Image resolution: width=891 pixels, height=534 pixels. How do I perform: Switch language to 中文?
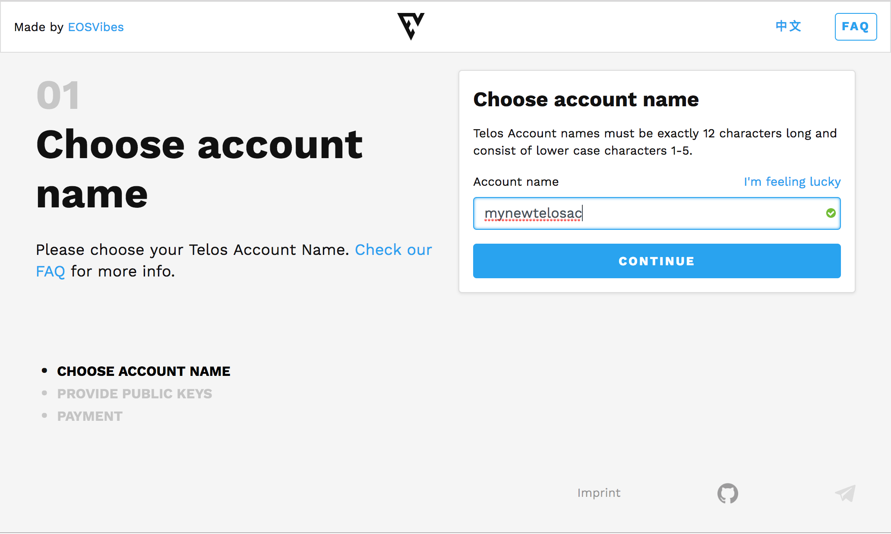pyautogui.click(x=788, y=26)
